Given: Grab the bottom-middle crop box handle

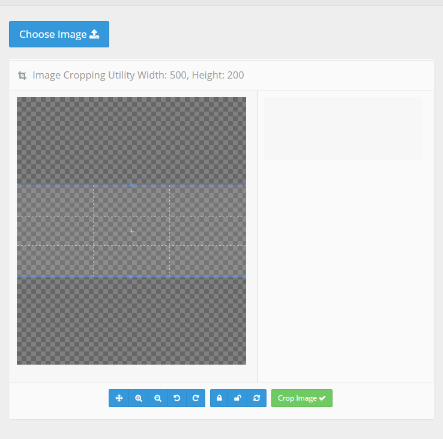Looking at the screenshot, I should 131,276.
